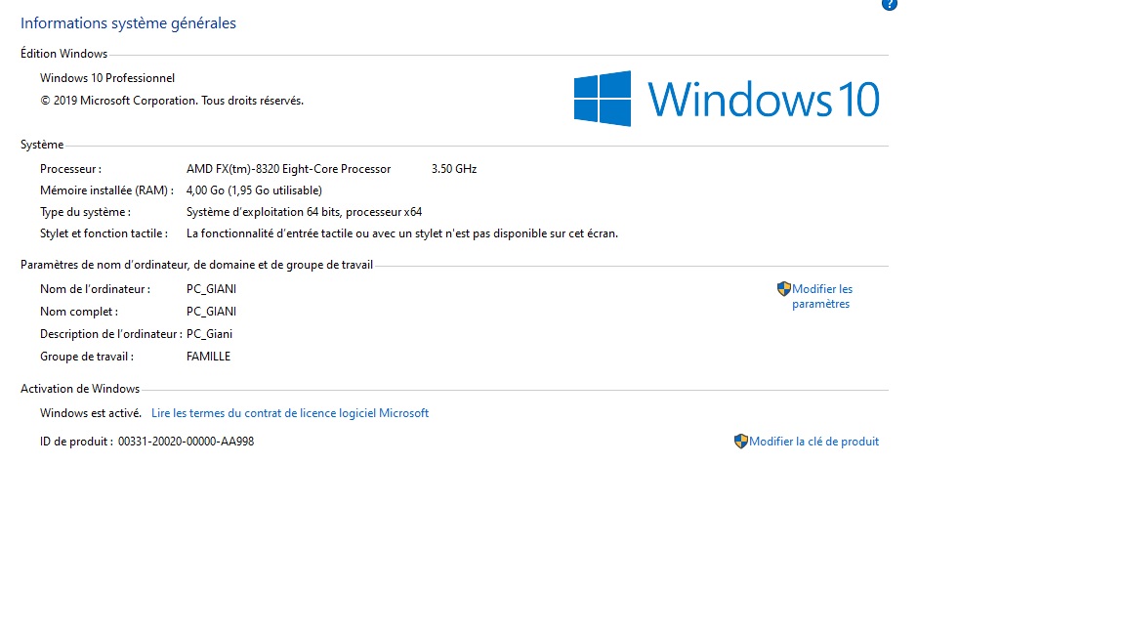Click the ID de produit label

tap(76, 443)
